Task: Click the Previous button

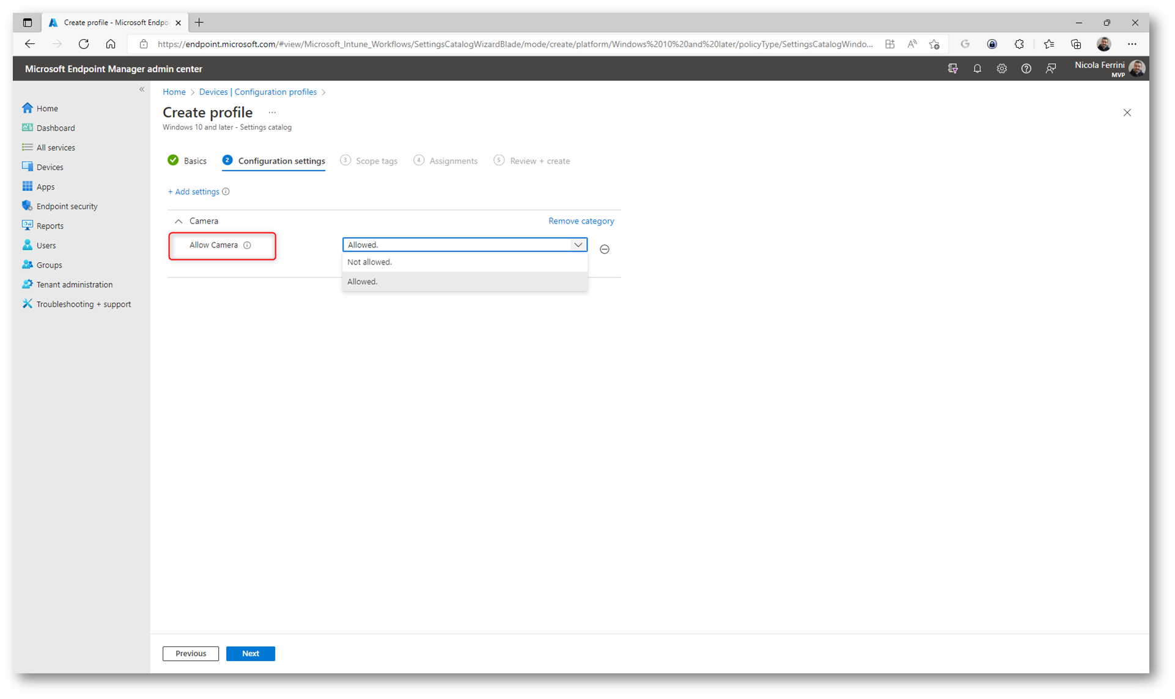Action: [x=191, y=653]
